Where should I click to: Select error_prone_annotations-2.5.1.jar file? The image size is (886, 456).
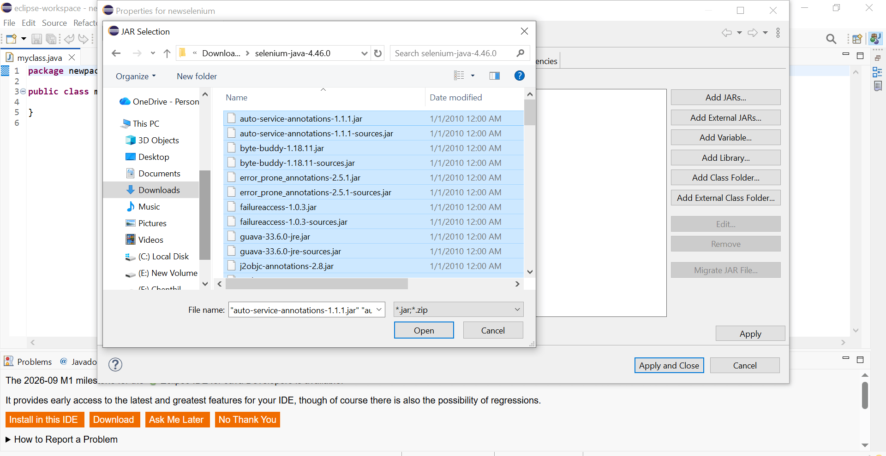[x=373, y=178]
